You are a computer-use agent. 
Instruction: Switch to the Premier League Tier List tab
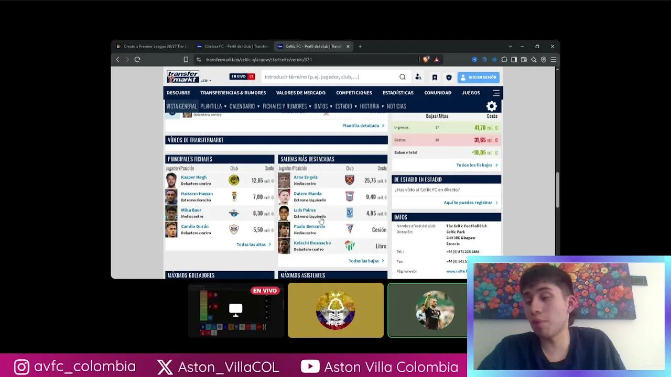(x=152, y=47)
